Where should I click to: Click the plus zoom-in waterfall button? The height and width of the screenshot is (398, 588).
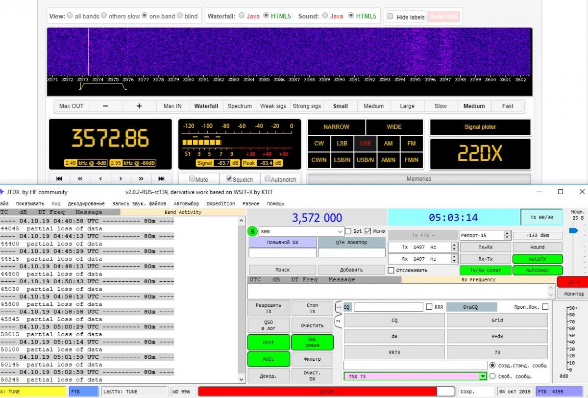139,106
